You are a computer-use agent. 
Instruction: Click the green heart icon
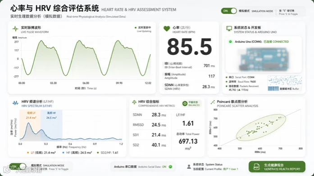click(x=167, y=29)
